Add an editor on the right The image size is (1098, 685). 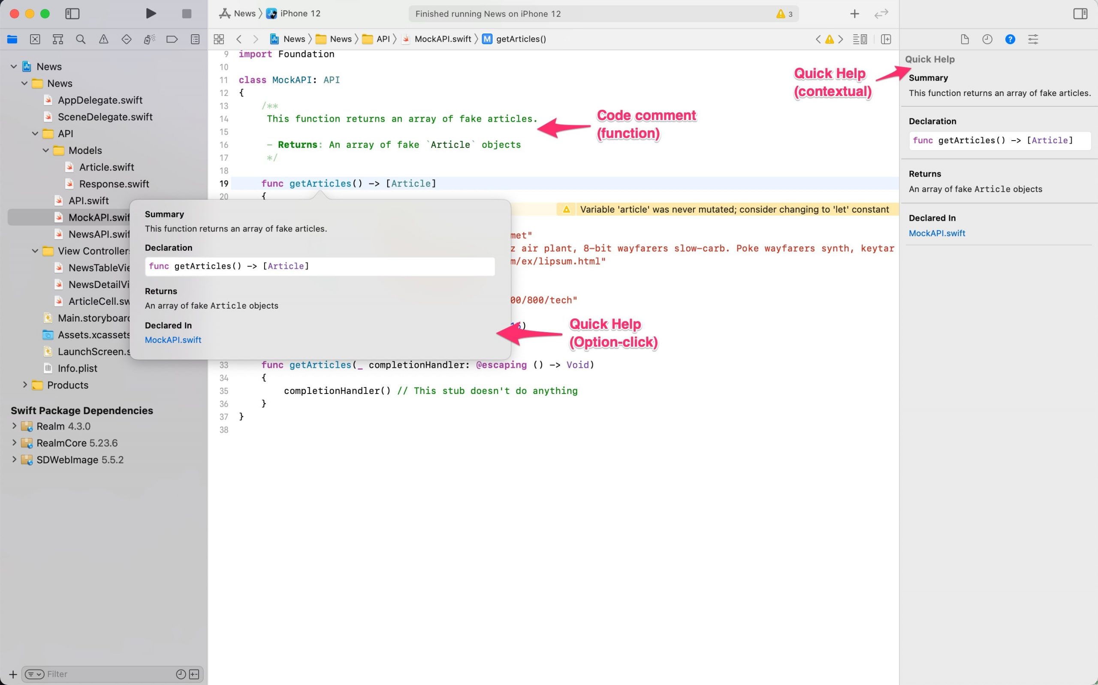click(886, 39)
